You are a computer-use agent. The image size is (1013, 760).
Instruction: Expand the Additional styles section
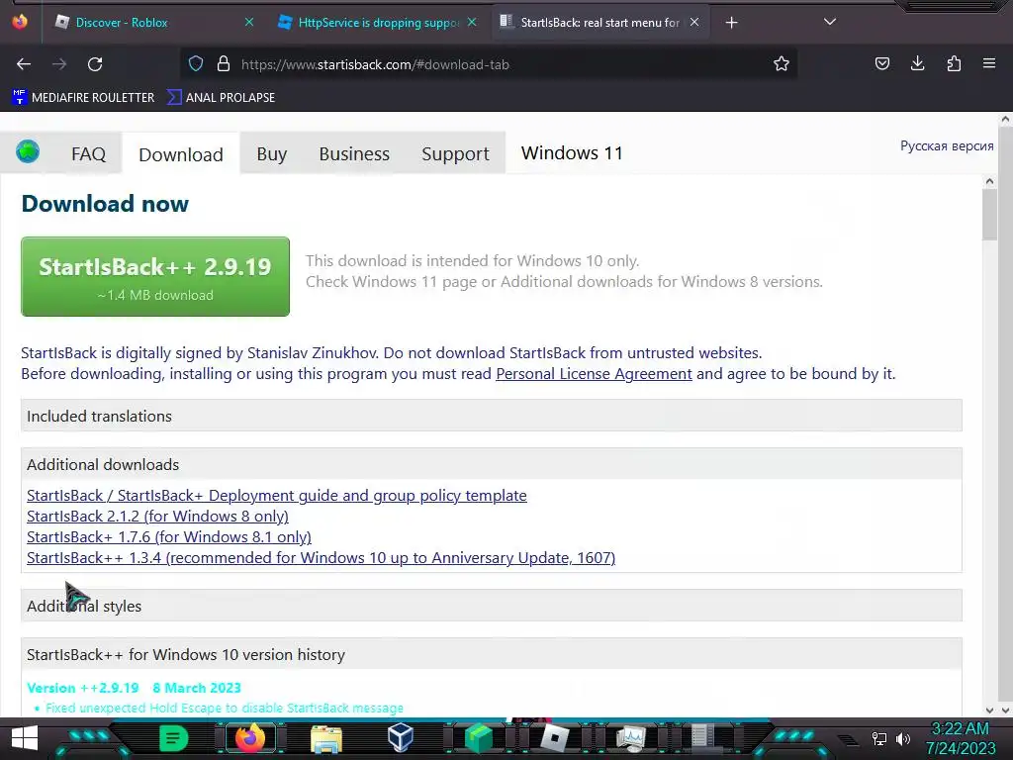pos(491,606)
